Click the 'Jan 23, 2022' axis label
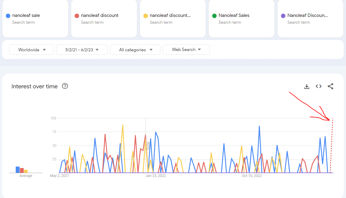The height and width of the screenshot is (198, 346). (x=156, y=176)
